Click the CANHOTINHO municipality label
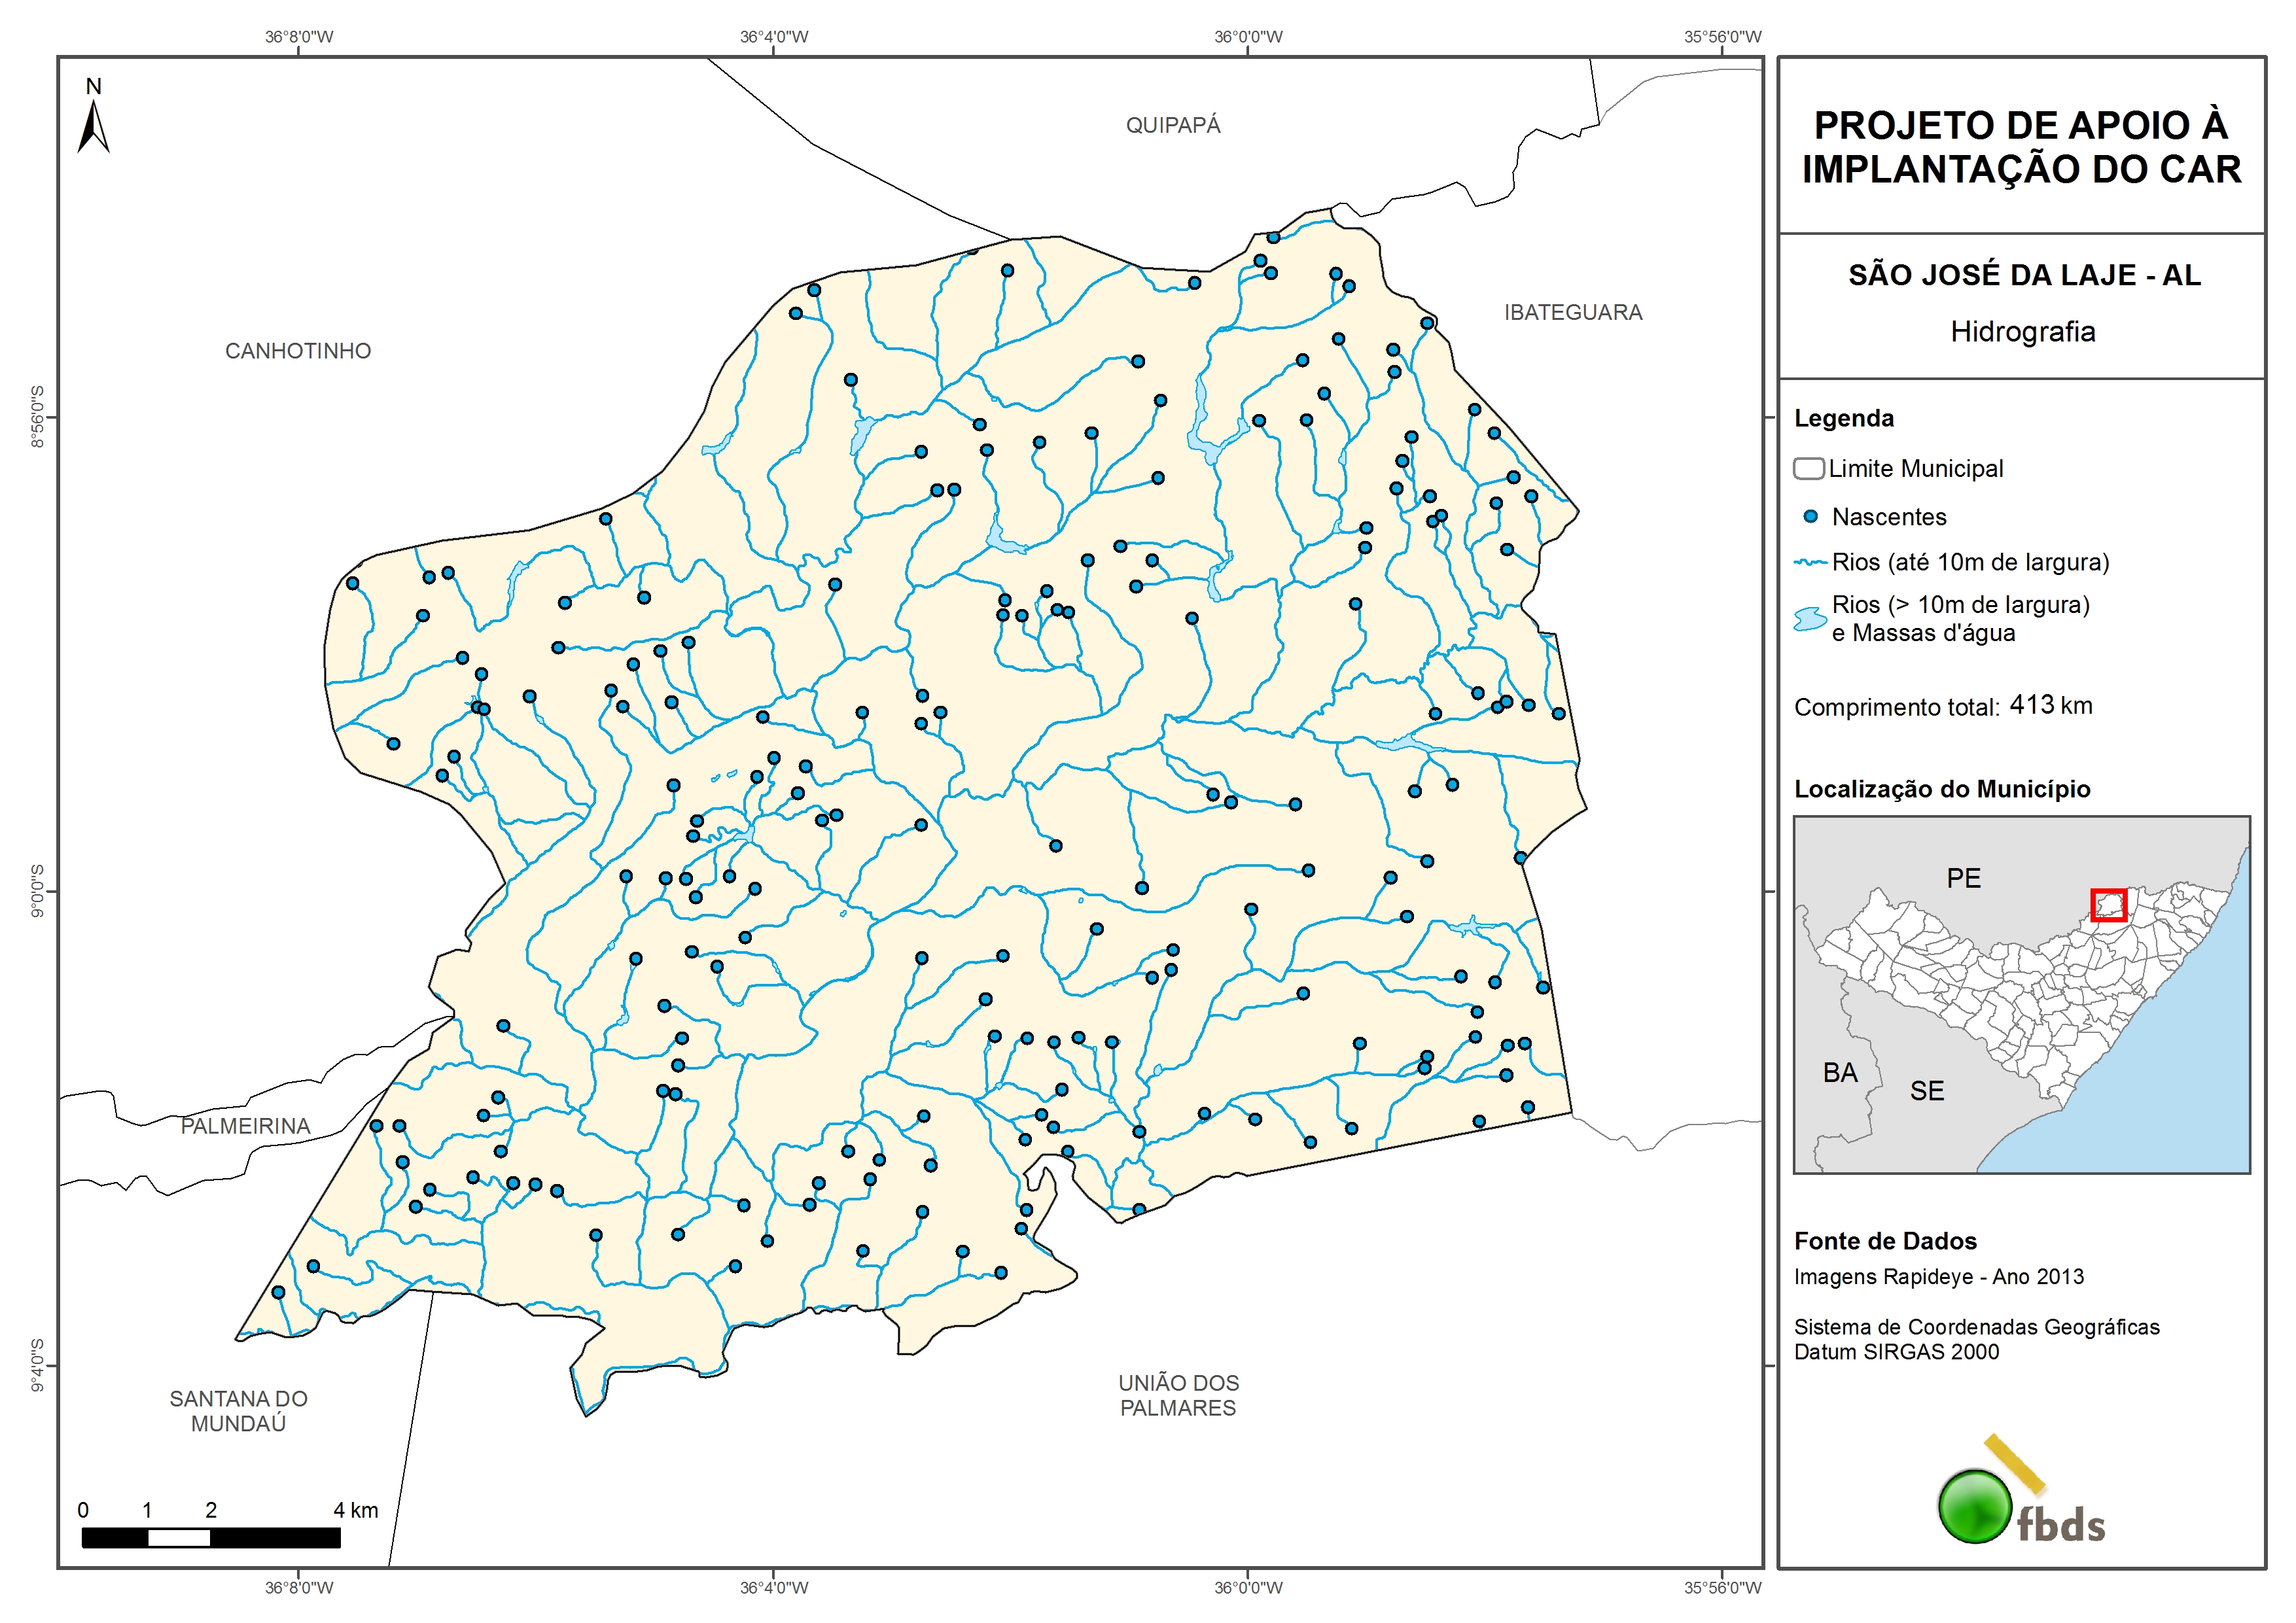The height and width of the screenshot is (1623, 2296). 298,351
